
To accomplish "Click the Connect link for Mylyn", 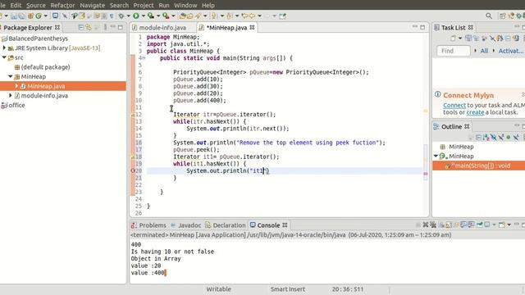I will [454, 105].
